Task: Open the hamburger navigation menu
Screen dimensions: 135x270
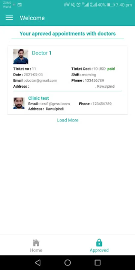Action: pyautogui.click(x=9, y=18)
